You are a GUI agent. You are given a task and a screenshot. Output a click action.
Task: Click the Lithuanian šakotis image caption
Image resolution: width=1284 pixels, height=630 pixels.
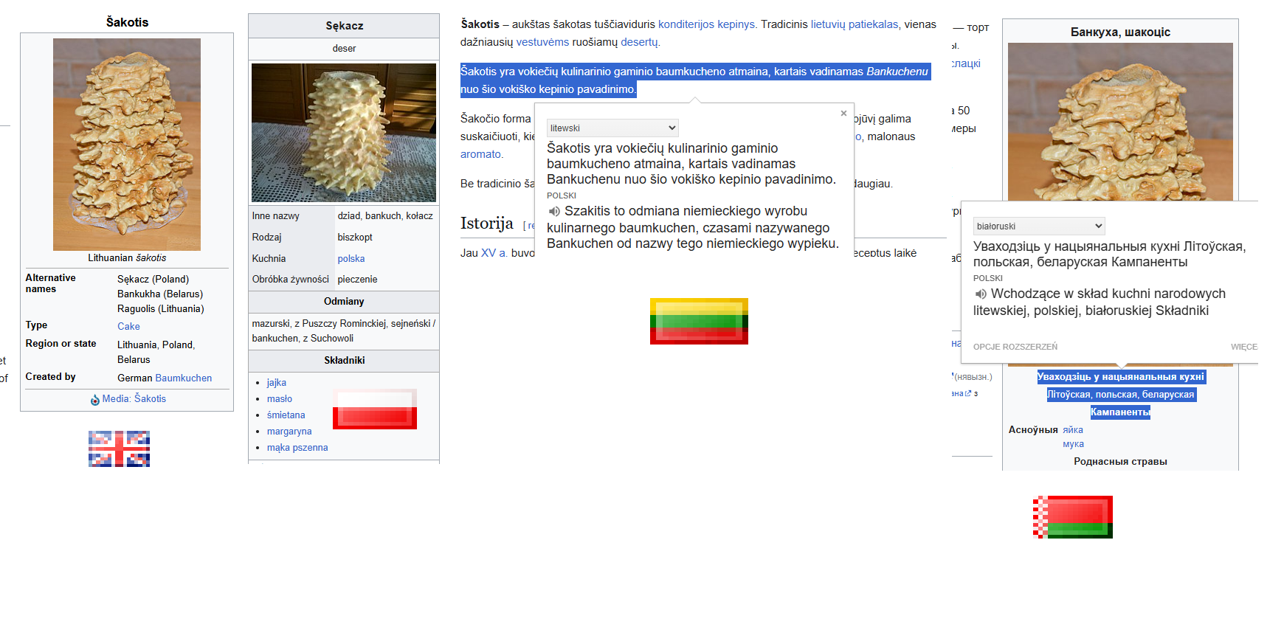127,257
